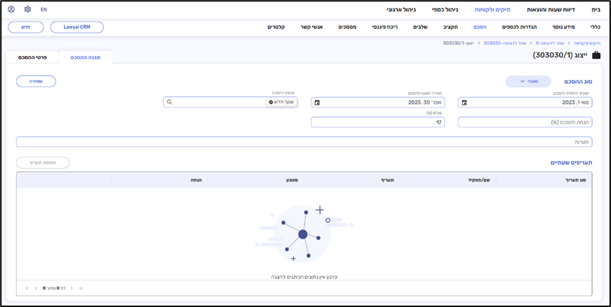The width and height of the screenshot is (611, 307).
Task: Click the חדש button
Action: pos(25,27)
